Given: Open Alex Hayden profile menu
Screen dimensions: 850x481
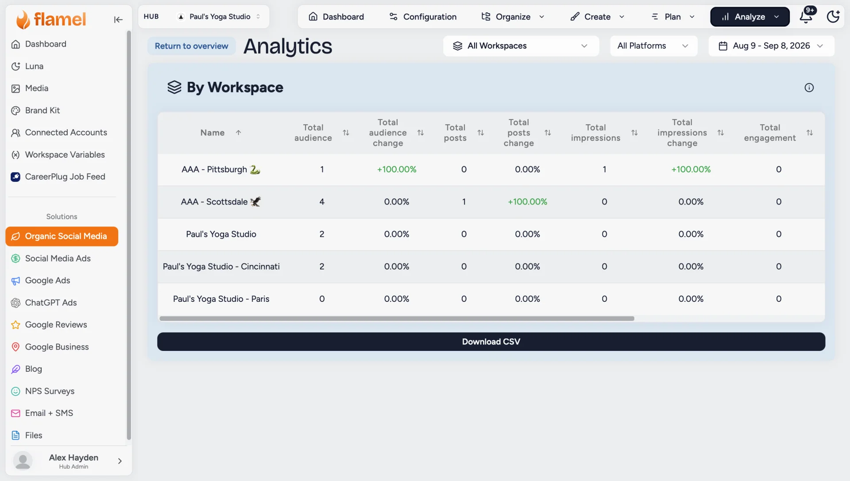Looking at the screenshot, I should 69,461.
